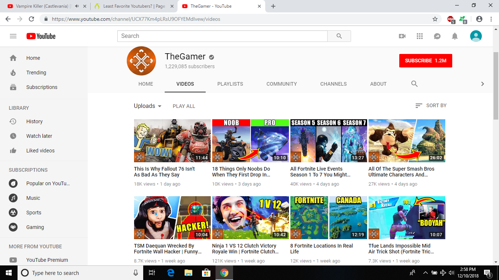Reload the page
Screen dimensions: 499x280
[31, 19]
